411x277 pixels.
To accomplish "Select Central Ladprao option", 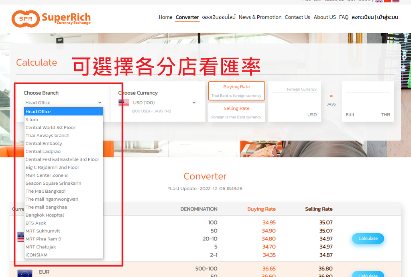I will pos(63,151).
